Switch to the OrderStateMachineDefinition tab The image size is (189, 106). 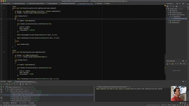67,4
